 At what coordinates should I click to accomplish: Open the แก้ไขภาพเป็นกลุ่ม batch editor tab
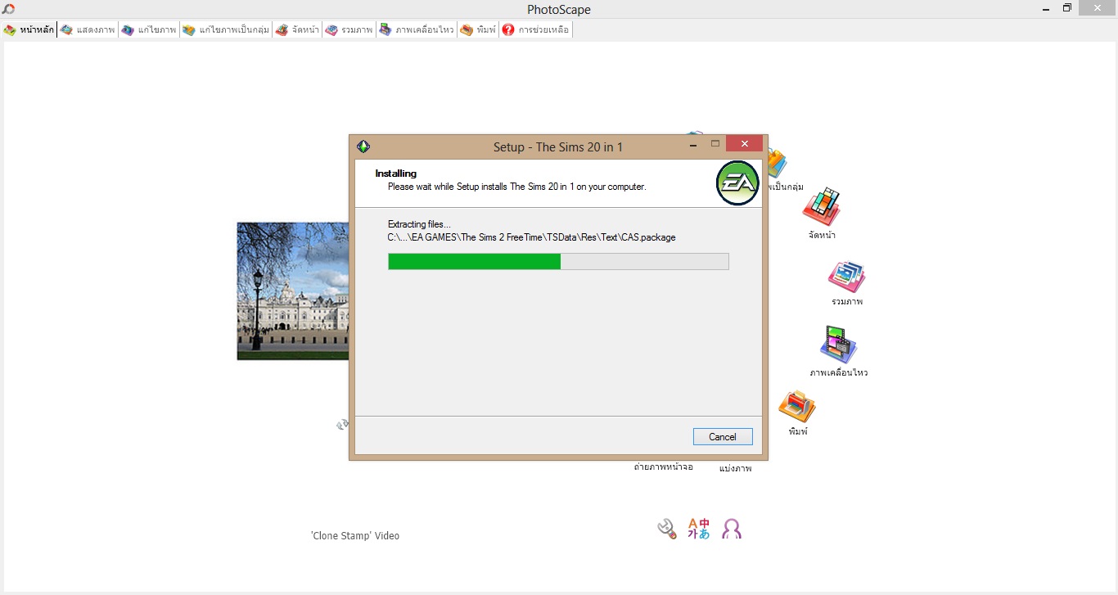[x=226, y=29]
